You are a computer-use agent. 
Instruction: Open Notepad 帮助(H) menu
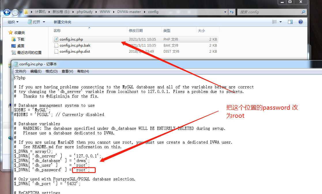coord(83,71)
